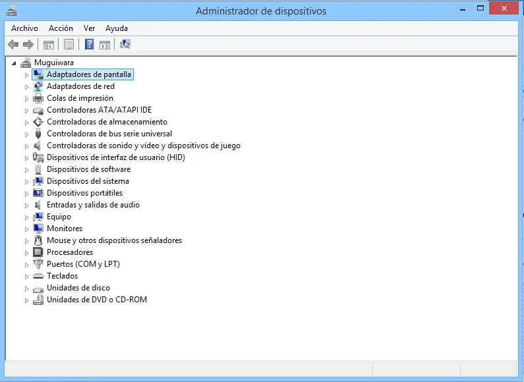Click the mouse icon for Mouse y otros dispositivos
This screenshot has width=524, height=382.
pyautogui.click(x=38, y=240)
